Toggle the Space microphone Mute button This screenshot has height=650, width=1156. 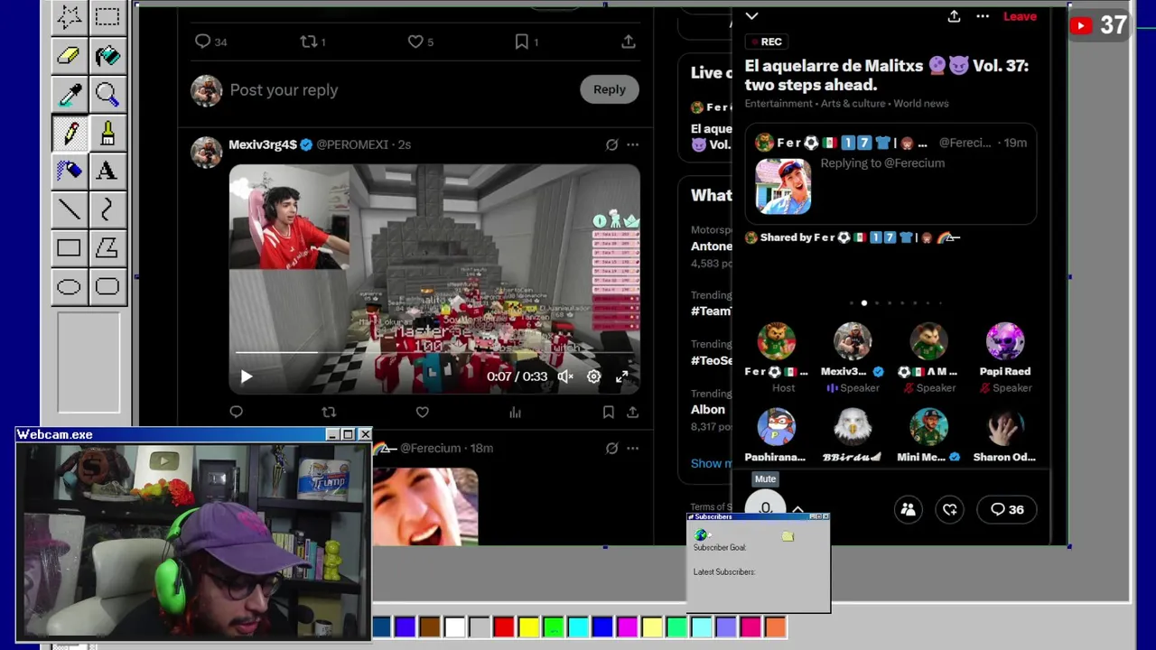pyautogui.click(x=766, y=507)
